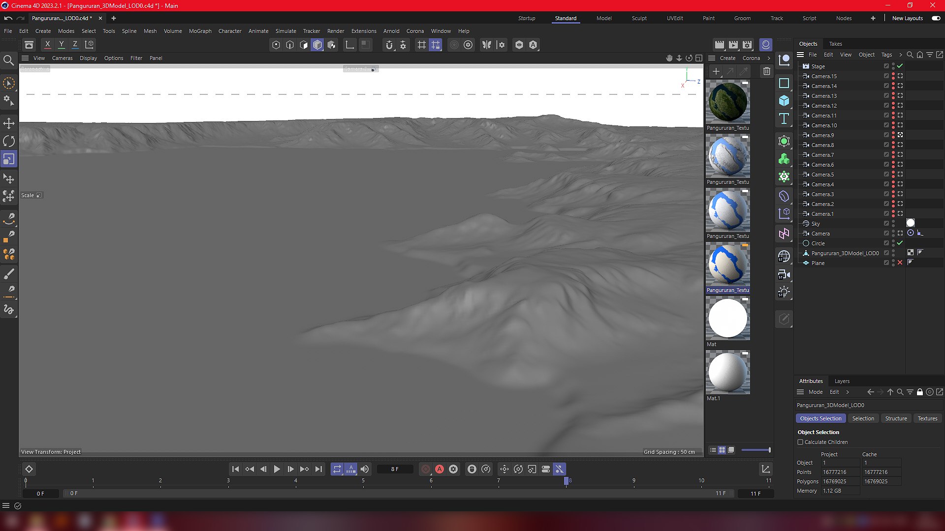The width and height of the screenshot is (945, 531).
Task: Open new project tab plus button
Action: pyautogui.click(x=114, y=18)
